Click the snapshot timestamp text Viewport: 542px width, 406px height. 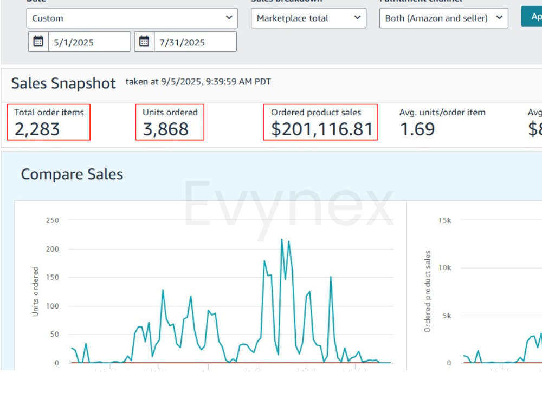point(198,82)
